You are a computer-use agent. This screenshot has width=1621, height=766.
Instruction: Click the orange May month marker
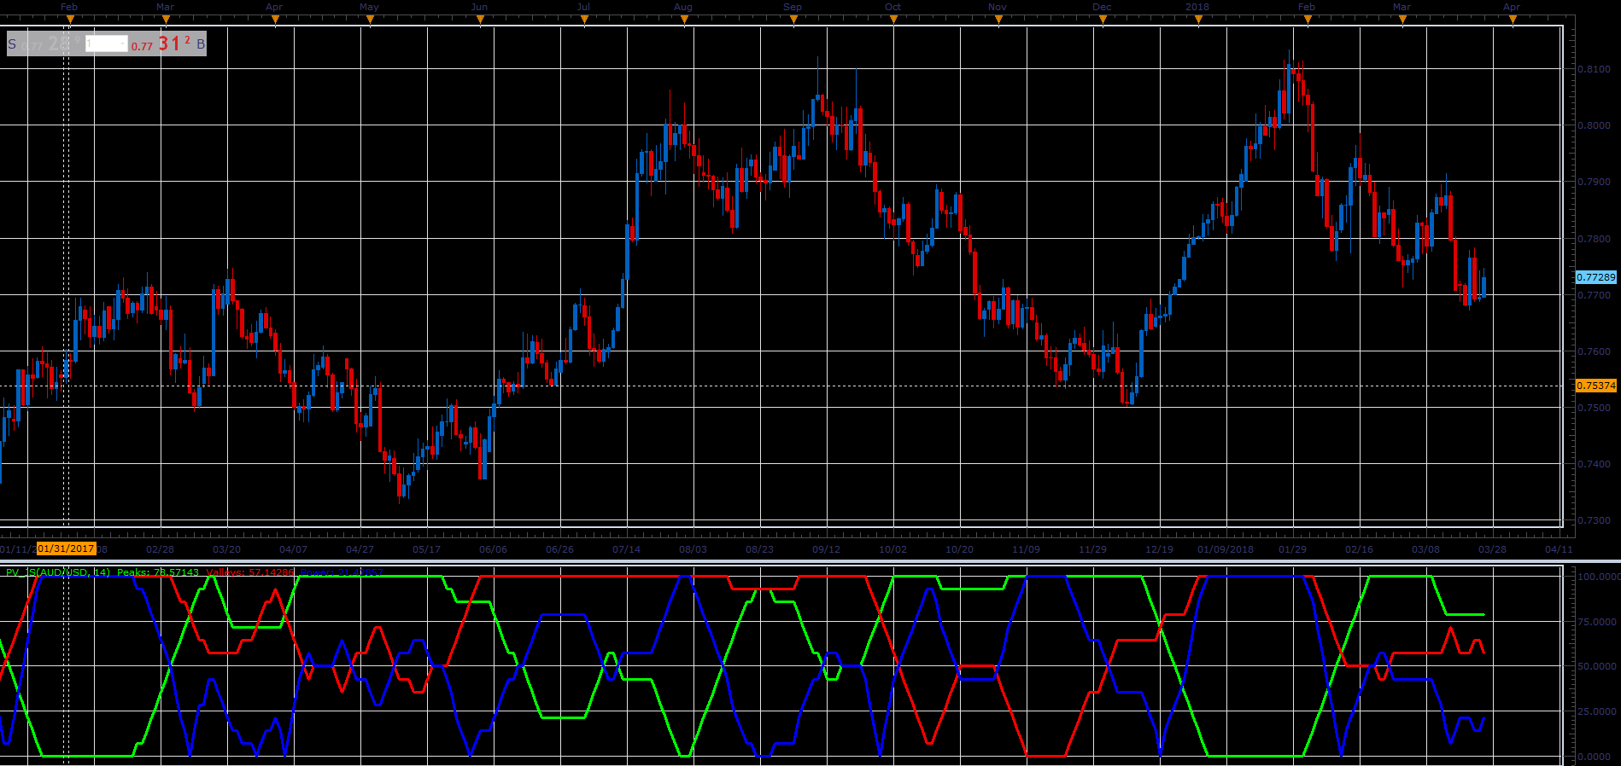pyautogui.click(x=370, y=20)
